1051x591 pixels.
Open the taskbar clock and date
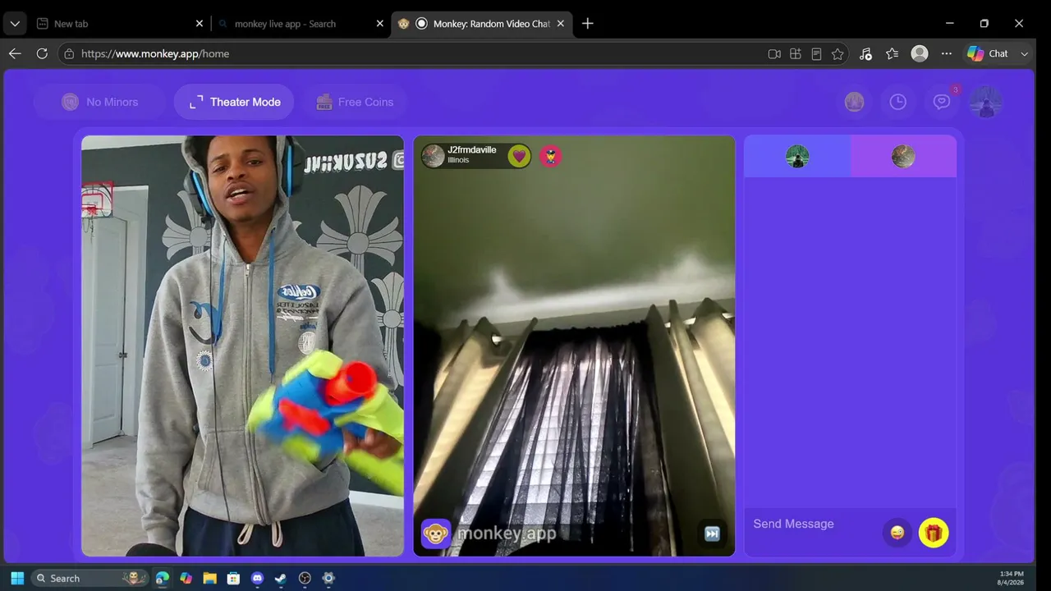point(1011,578)
